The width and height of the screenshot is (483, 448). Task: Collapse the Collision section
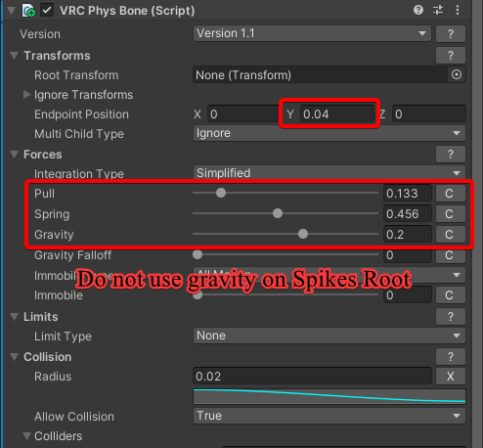(x=14, y=357)
